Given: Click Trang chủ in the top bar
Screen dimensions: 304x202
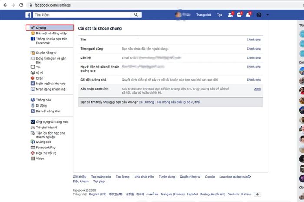Looking at the screenshot, I should (203, 15).
